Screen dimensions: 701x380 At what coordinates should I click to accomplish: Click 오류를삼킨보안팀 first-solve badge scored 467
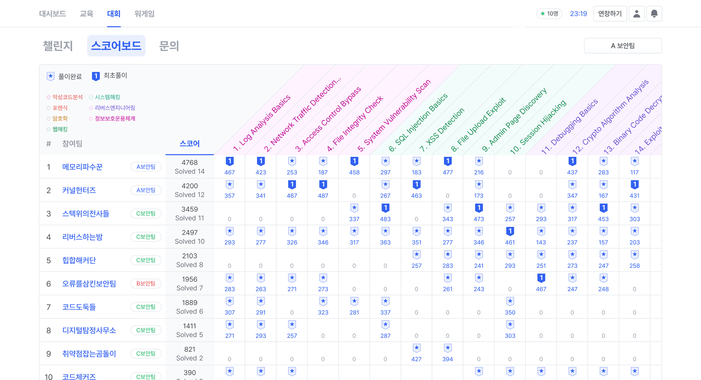541,278
